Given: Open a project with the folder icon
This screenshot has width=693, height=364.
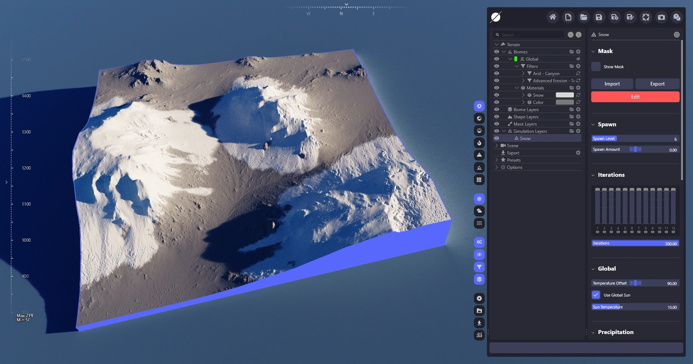Looking at the screenshot, I should [584, 17].
